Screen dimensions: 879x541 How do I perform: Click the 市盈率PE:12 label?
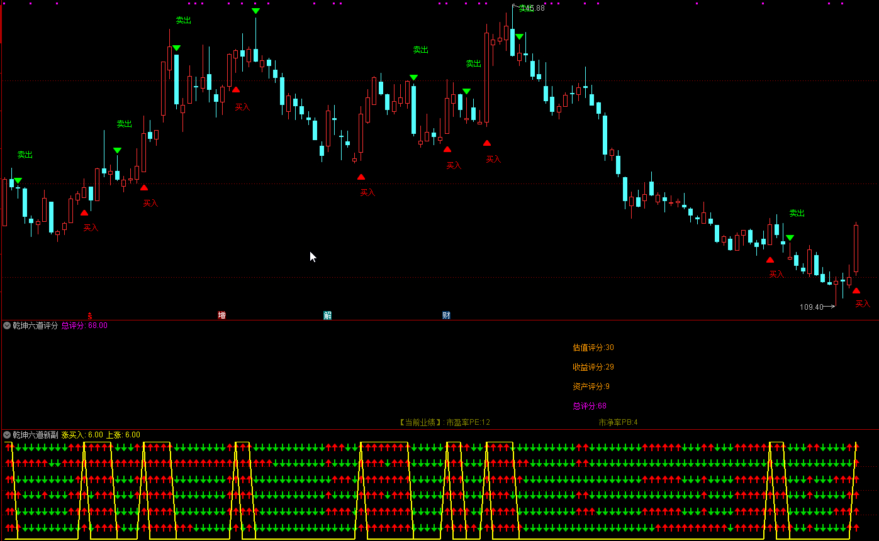click(x=467, y=422)
